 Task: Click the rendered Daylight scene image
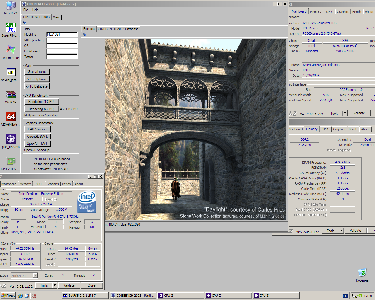[x=195, y=129]
